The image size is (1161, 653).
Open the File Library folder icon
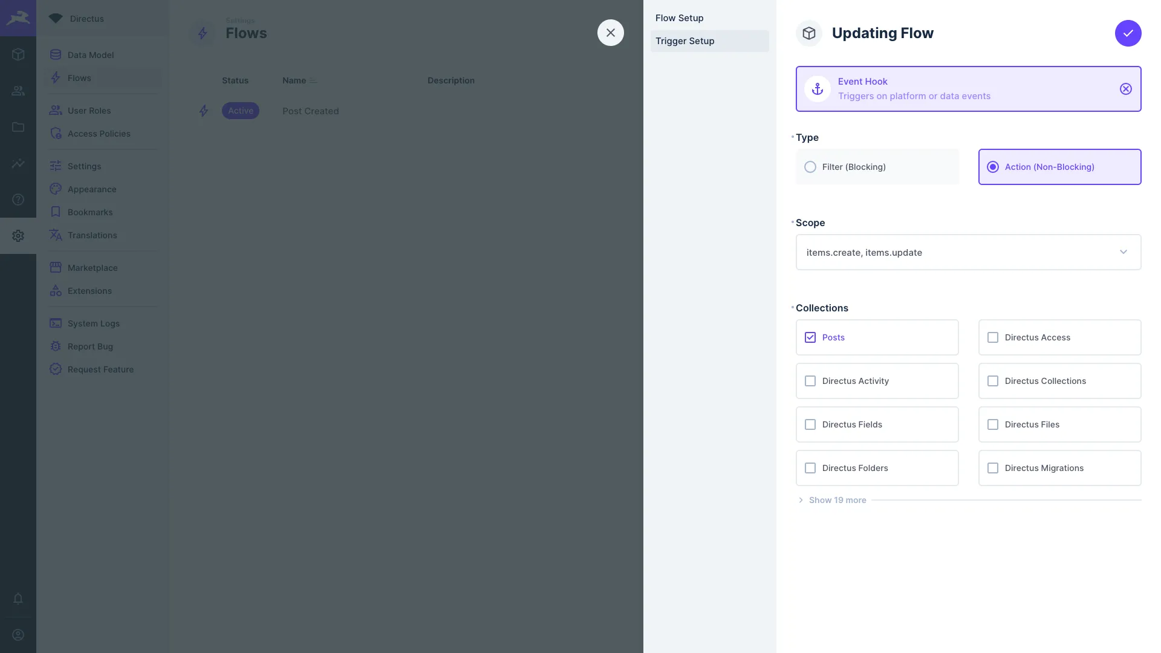18,127
